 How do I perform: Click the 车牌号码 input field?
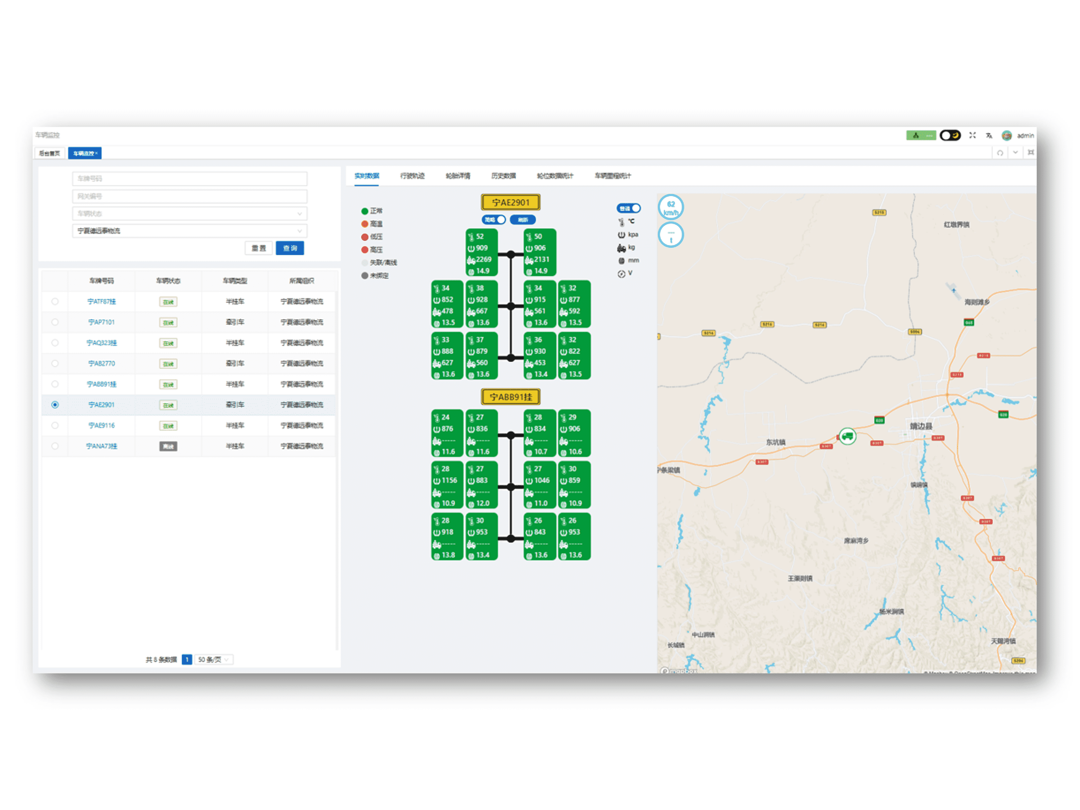[x=189, y=179]
